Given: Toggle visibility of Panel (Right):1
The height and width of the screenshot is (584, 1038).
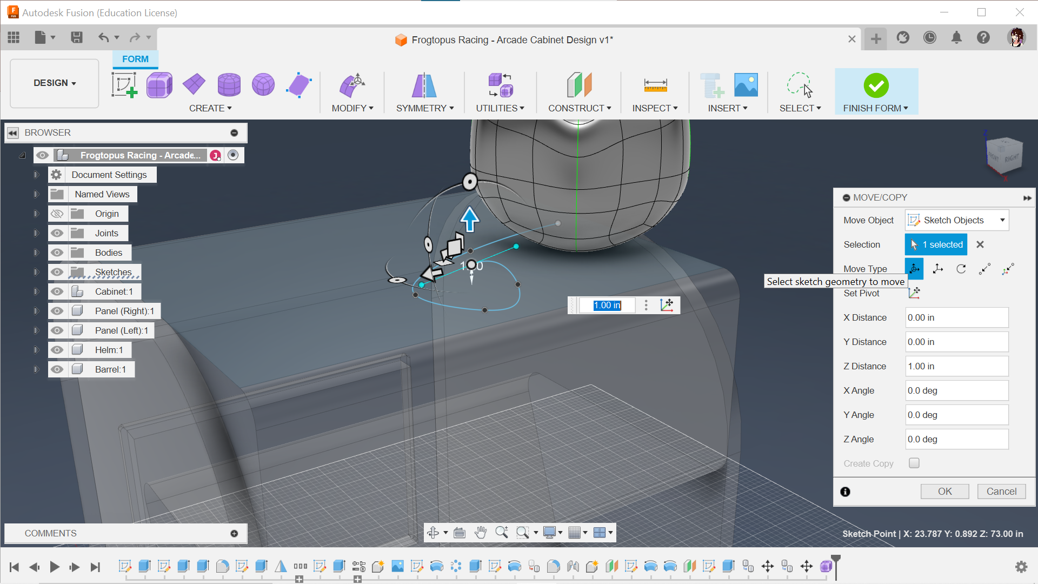Looking at the screenshot, I should coord(56,310).
